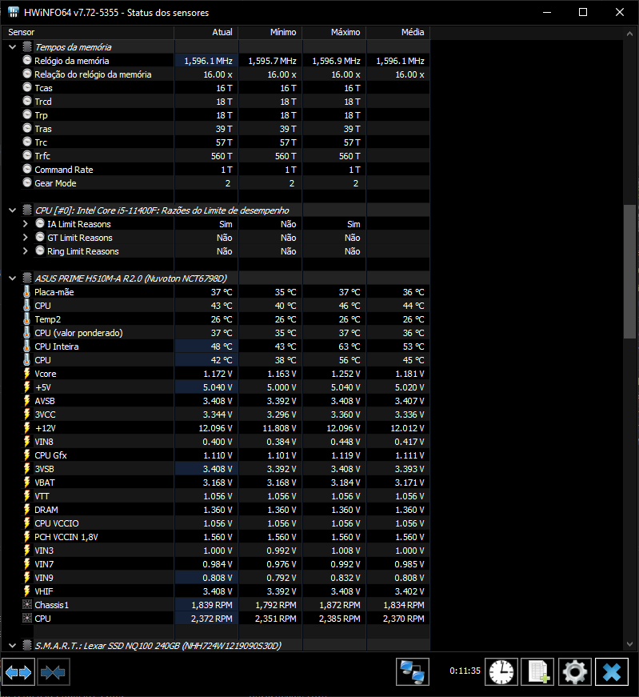
Task: Click the Máximo column header
Action: 334,32
